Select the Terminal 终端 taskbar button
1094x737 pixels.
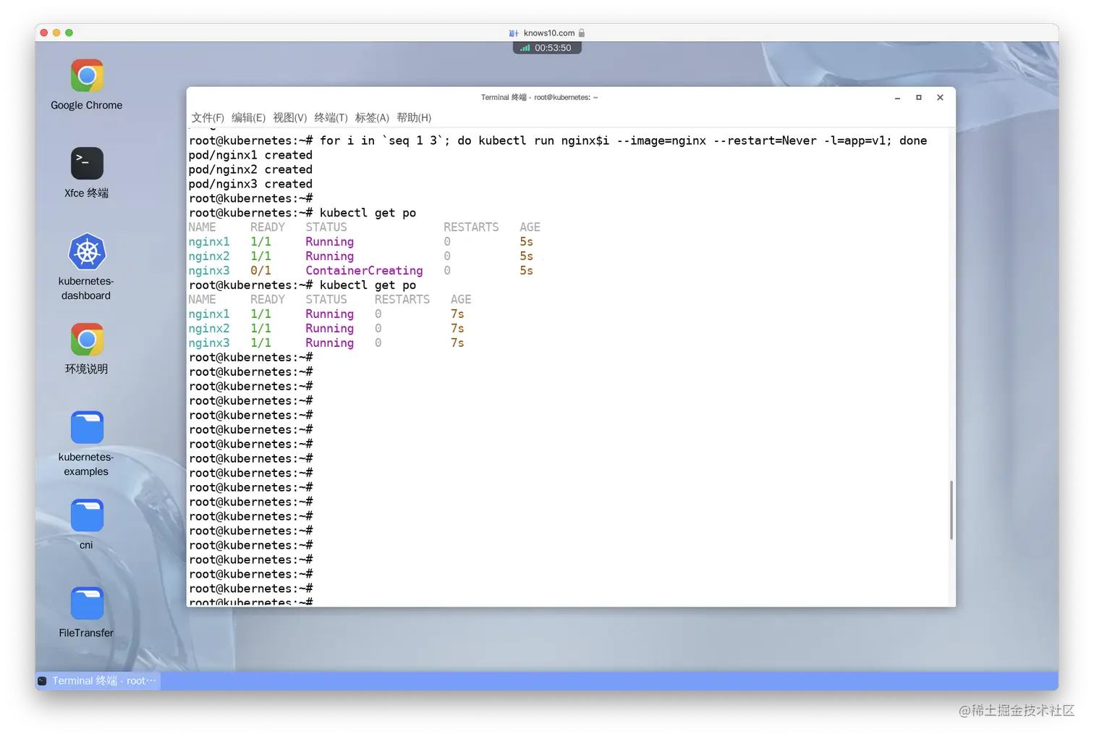pyautogui.click(x=98, y=681)
